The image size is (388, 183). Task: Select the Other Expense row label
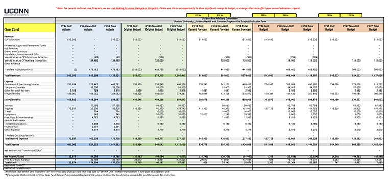pos(12,130)
